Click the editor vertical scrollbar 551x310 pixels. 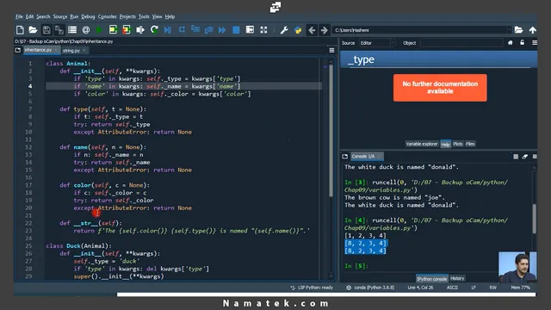(x=331, y=130)
